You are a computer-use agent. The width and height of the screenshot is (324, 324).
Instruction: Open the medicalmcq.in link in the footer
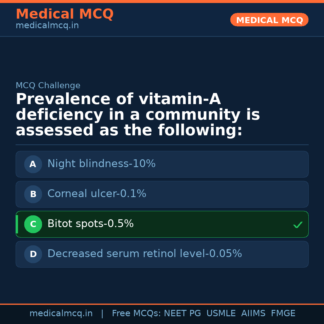[x=61, y=313]
